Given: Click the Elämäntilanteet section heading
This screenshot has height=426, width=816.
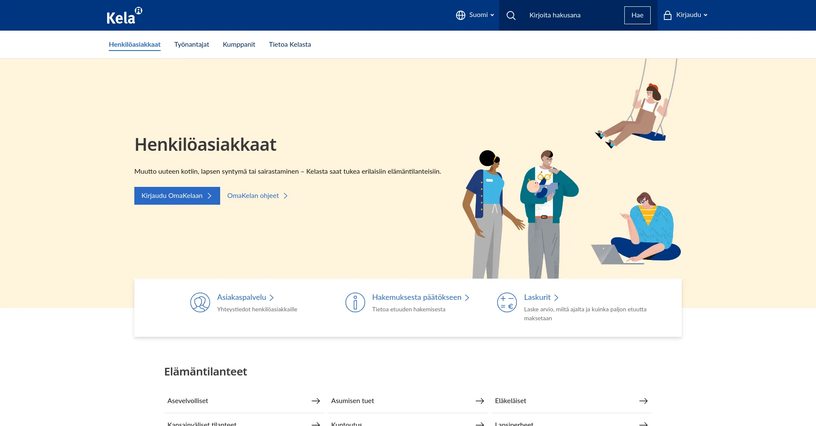Looking at the screenshot, I should pos(206,372).
